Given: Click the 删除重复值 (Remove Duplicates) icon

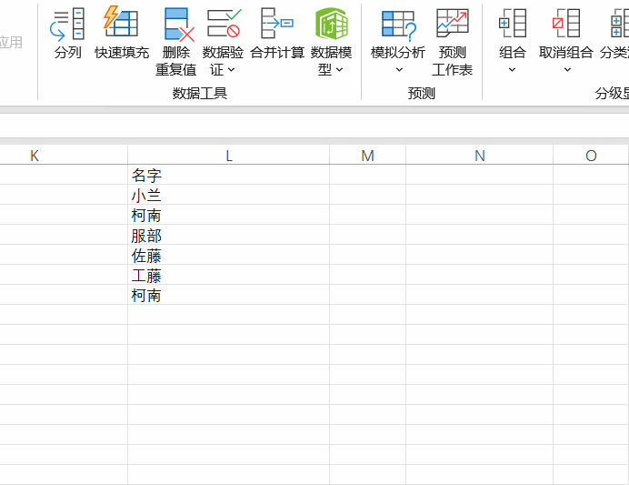Looking at the screenshot, I should point(176,25).
